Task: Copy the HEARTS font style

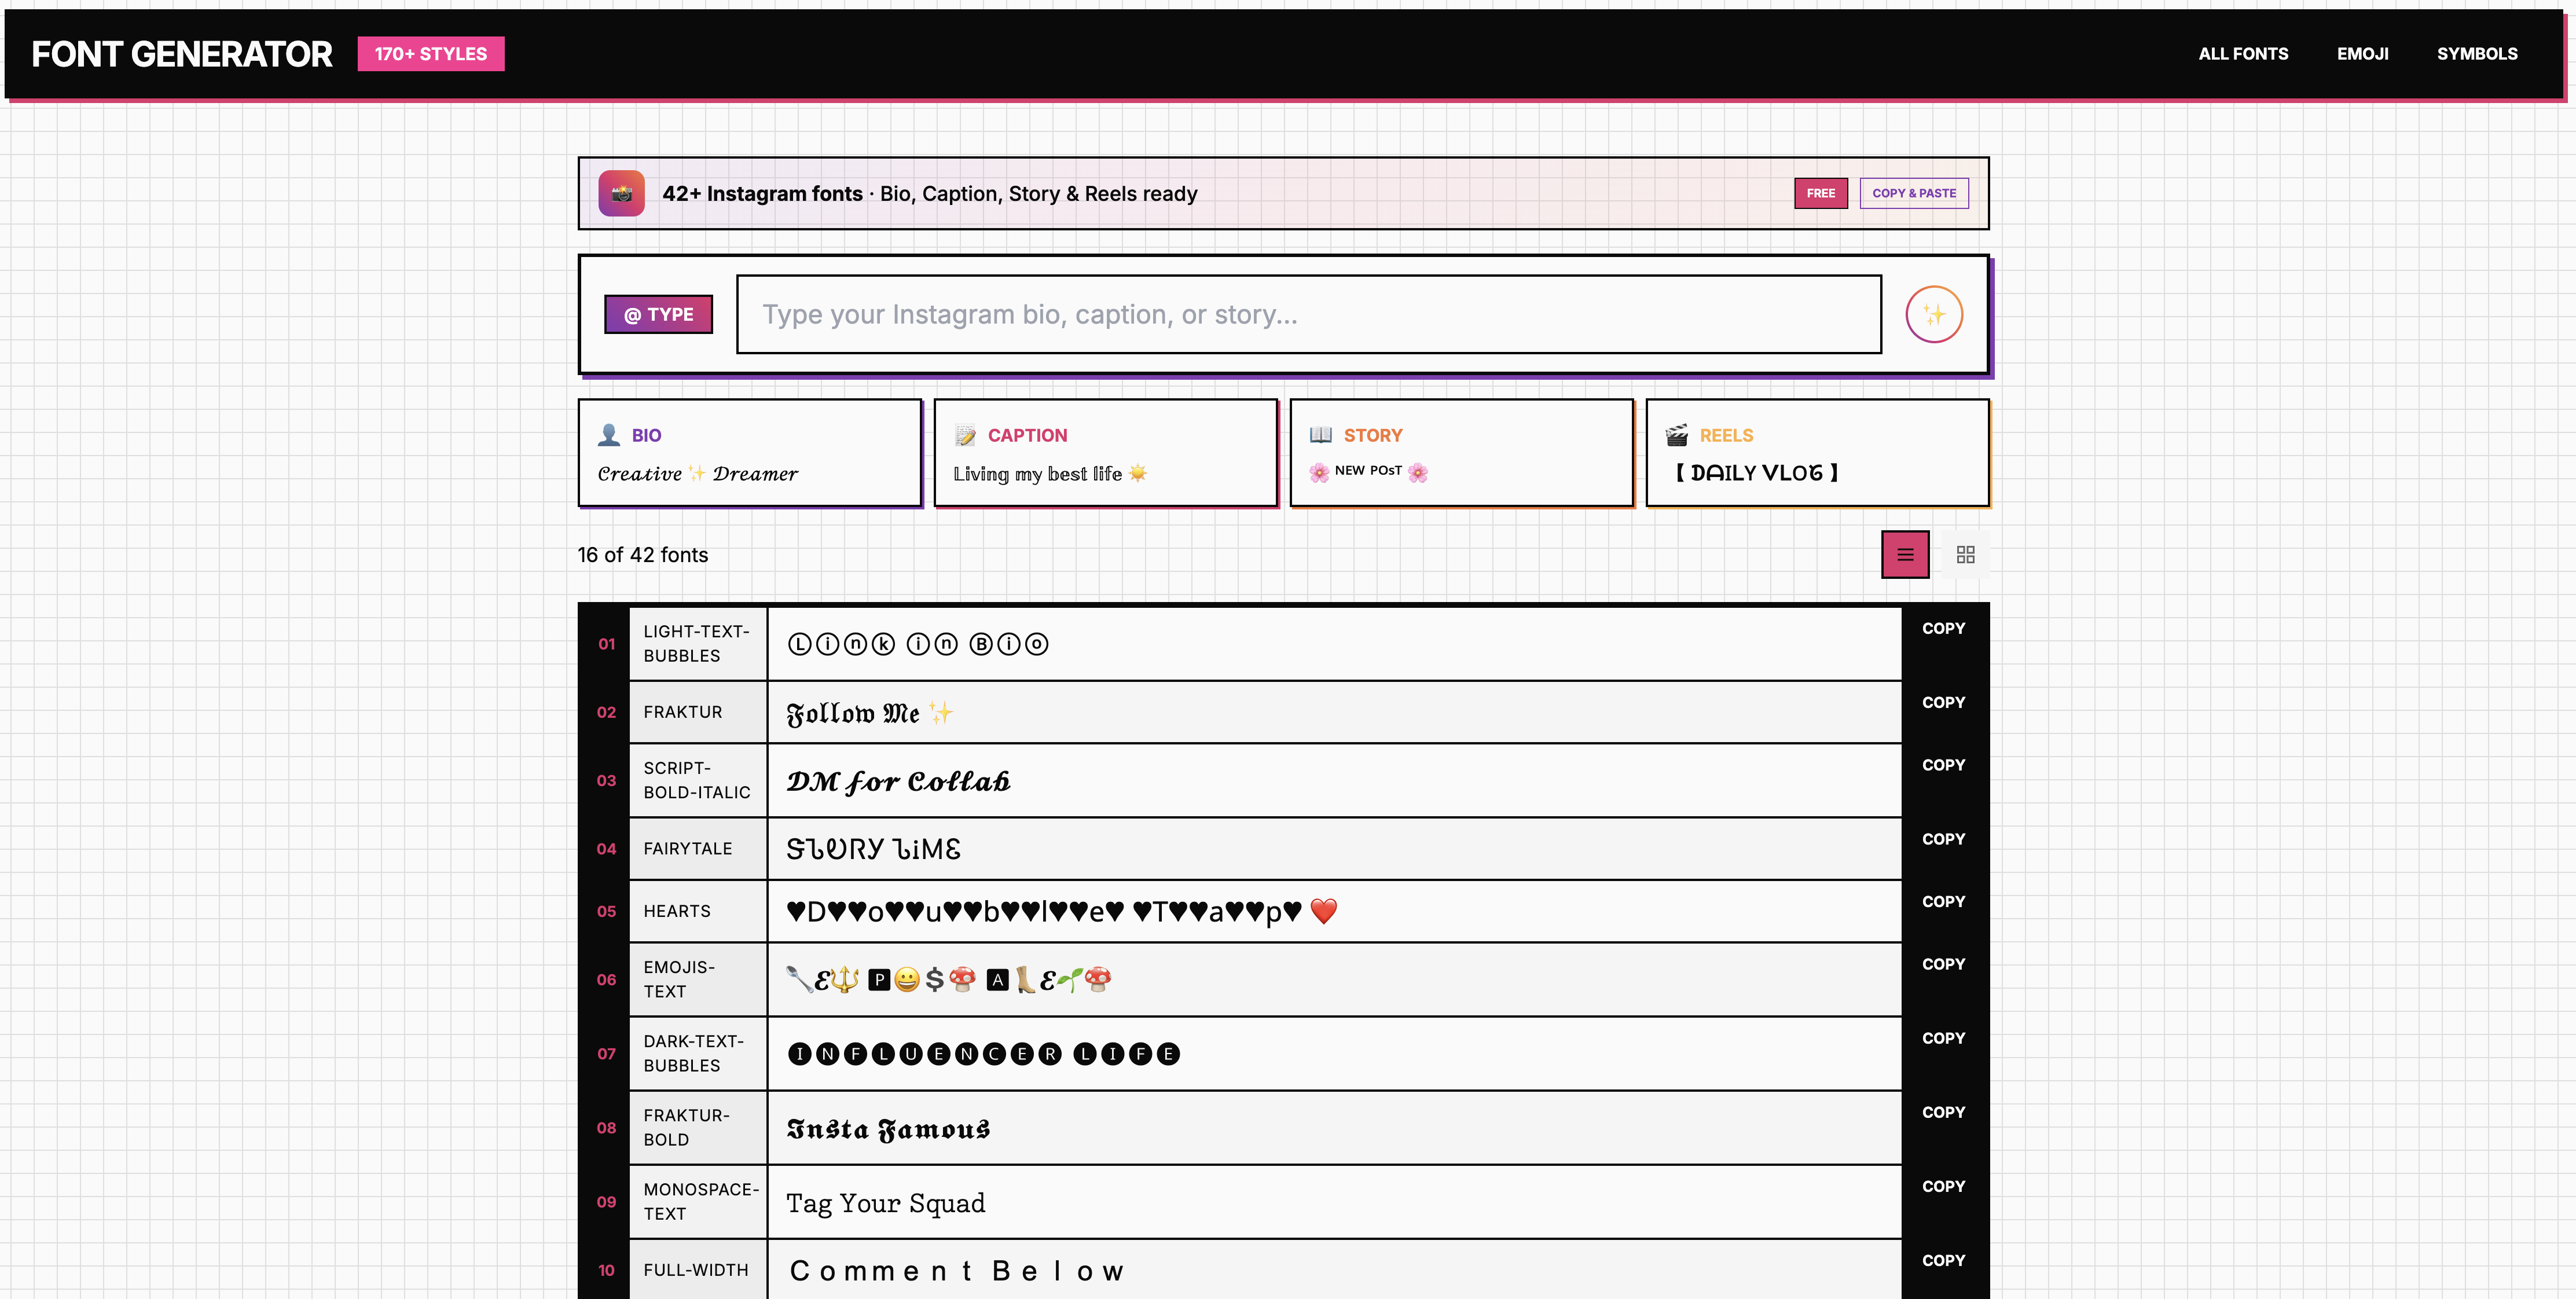Action: 1943,901
